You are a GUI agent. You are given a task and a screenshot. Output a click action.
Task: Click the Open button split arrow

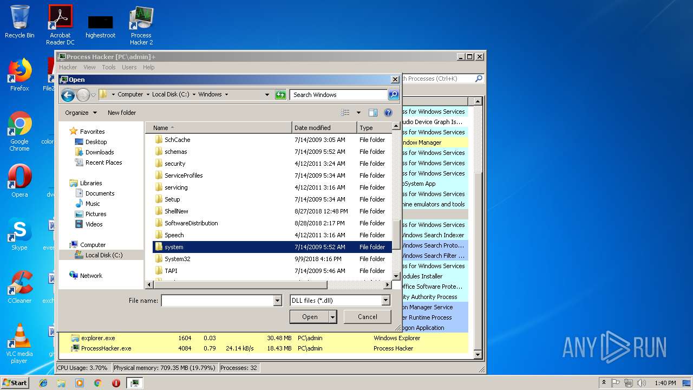pyautogui.click(x=332, y=317)
